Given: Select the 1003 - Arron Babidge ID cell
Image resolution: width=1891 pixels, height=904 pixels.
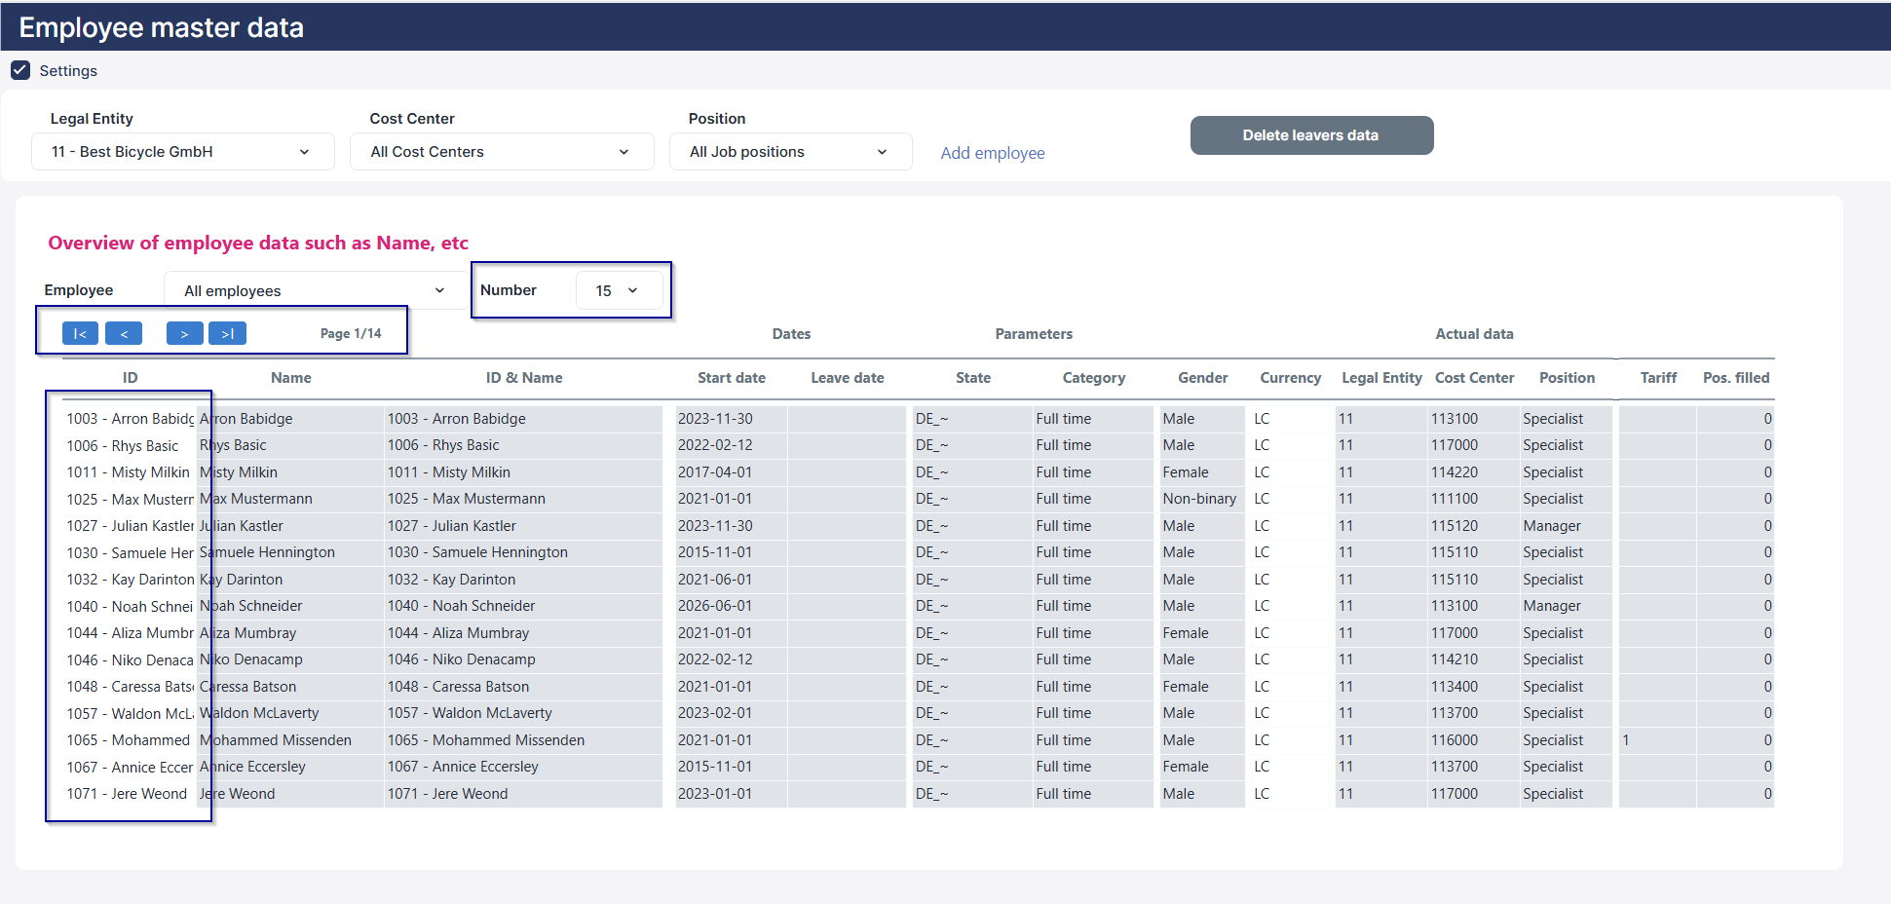Looking at the screenshot, I should pos(130,419).
